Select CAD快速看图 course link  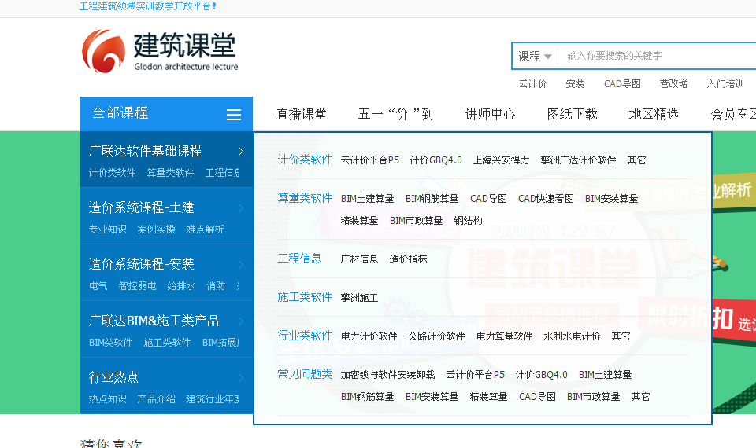pyautogui.click(x=546, y=198)
